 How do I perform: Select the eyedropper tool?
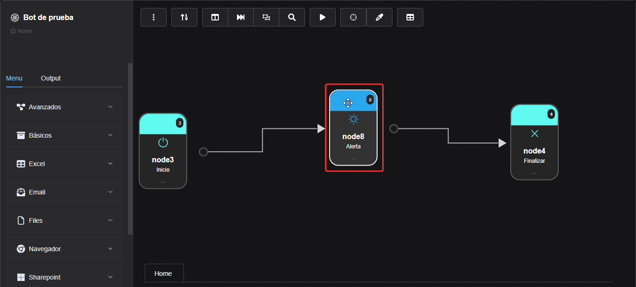coord(379,17)
